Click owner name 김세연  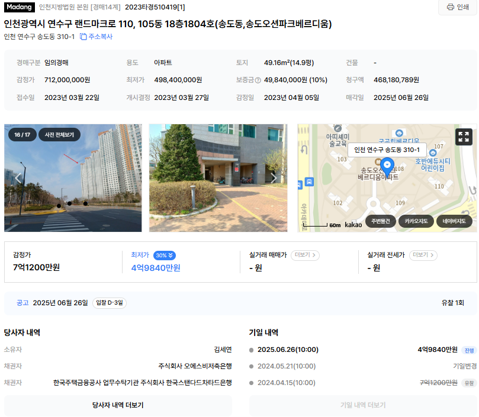(223, 350)
